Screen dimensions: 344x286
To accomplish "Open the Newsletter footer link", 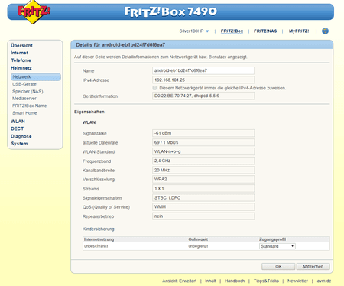I will pyautogui.click(x=297, y=281).
